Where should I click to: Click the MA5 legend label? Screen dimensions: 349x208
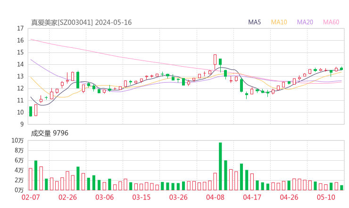(254, 22)
